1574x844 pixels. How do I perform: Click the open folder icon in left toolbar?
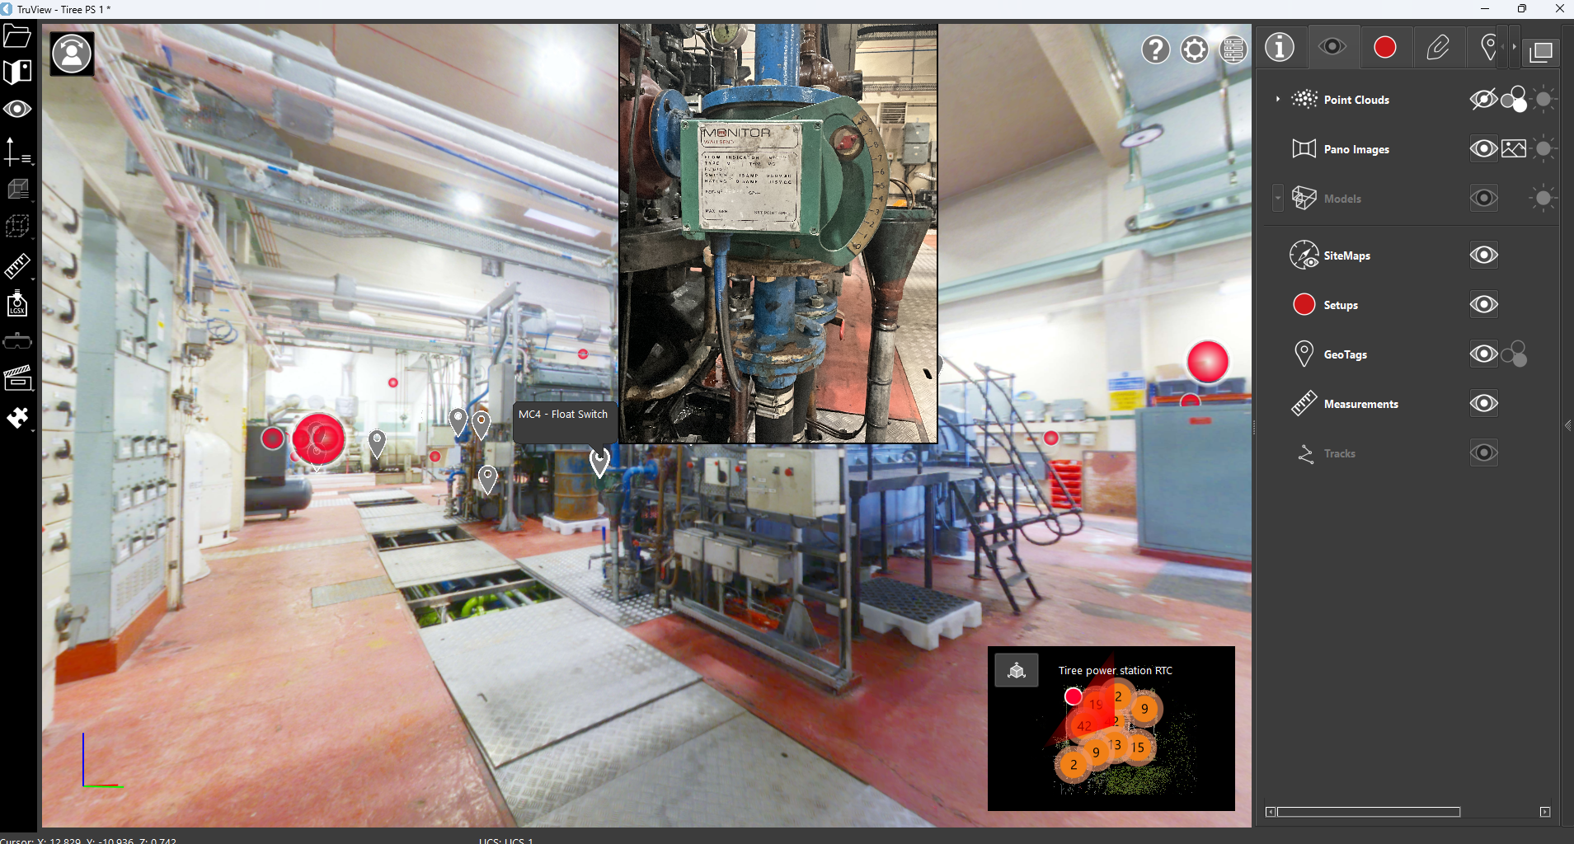coord(17,36)
